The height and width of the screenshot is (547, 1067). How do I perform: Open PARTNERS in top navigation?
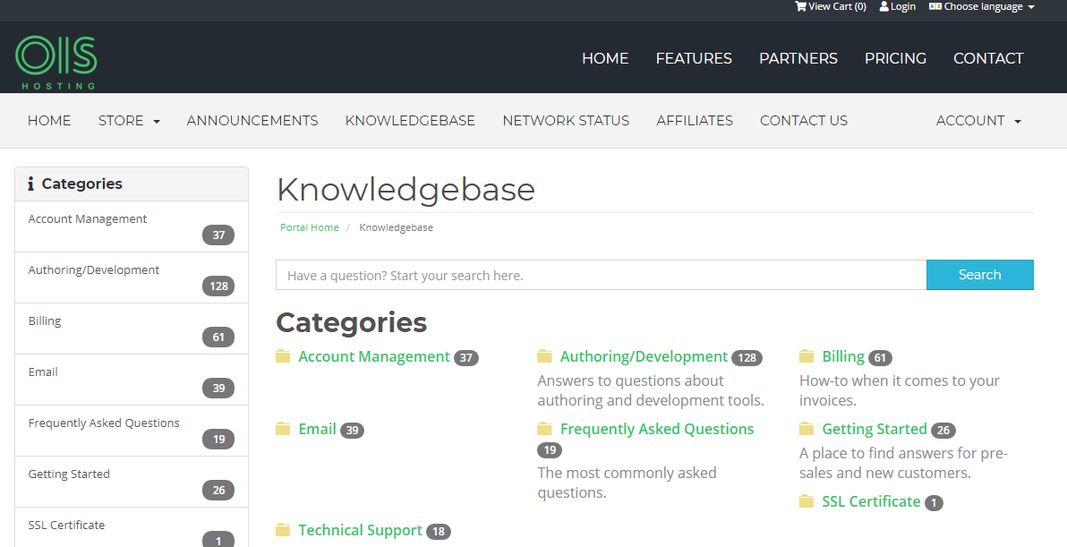pyautogui.click(x=798, y=58)
